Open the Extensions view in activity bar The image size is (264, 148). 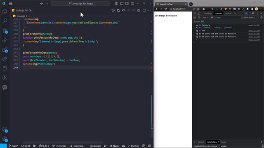coord(5,49)
